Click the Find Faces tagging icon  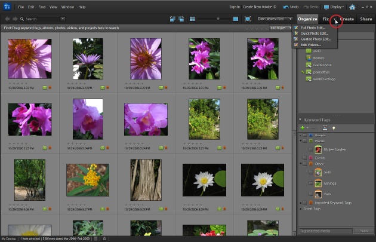coord(325,128)
